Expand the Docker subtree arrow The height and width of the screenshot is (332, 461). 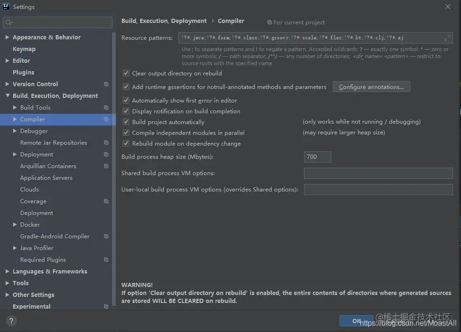click(x=15, y=224)
